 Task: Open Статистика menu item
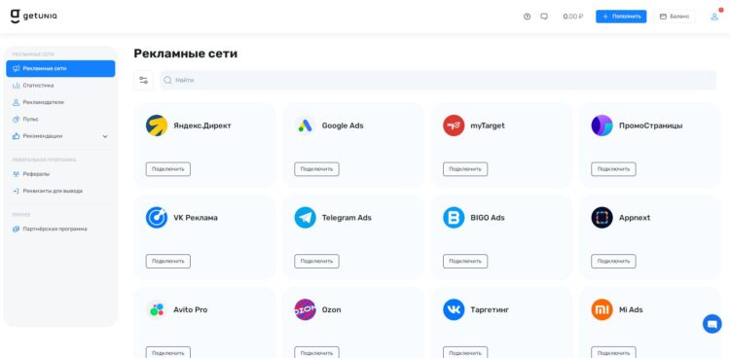pyautogui.click(x=60, y=86)
